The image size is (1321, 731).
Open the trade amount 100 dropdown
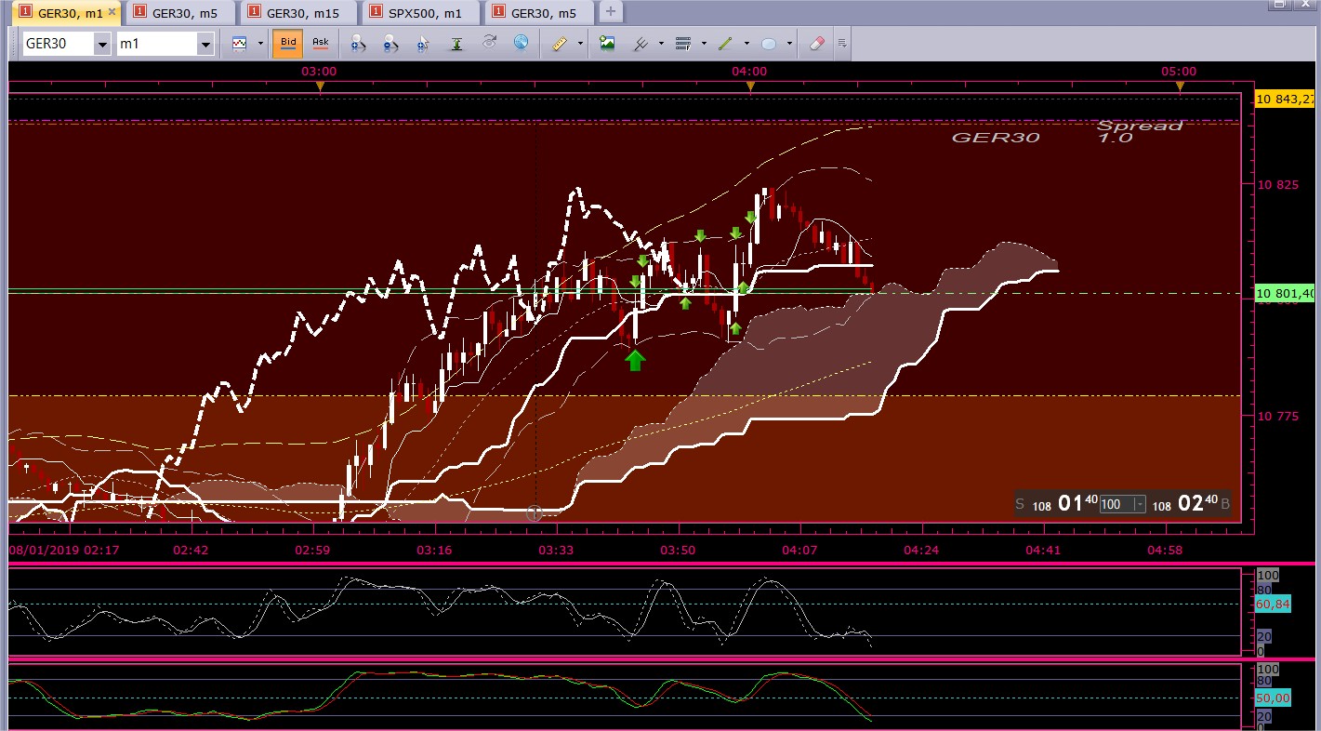coord(1140,504)
